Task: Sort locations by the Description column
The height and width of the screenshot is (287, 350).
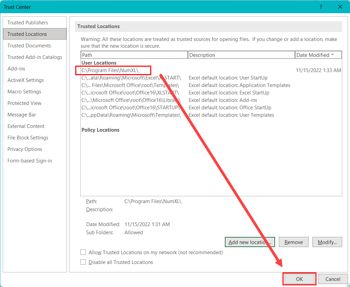Action: coord(241,54)
